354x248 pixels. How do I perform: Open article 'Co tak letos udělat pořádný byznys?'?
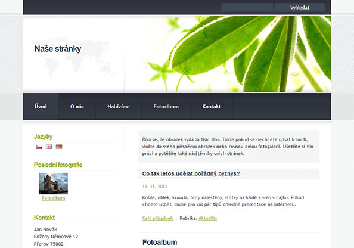pos(191,173)
